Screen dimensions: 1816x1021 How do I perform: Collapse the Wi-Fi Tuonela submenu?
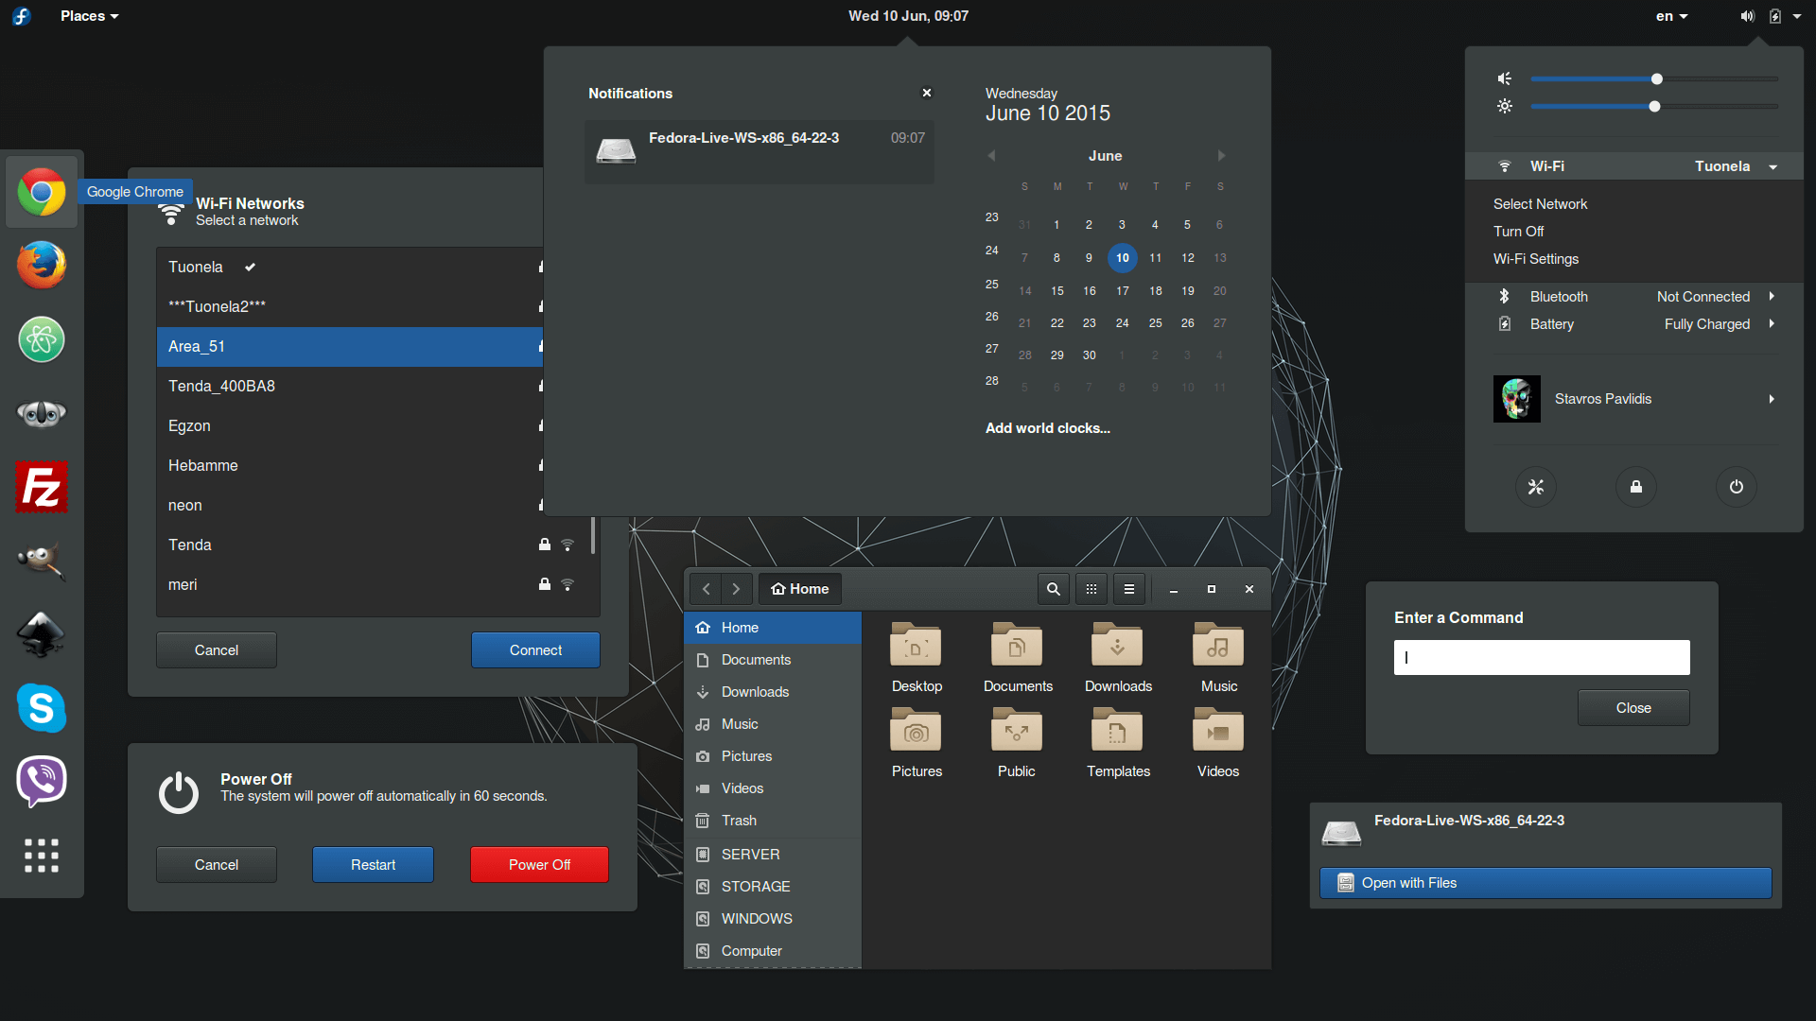[x=1772, y=167]
